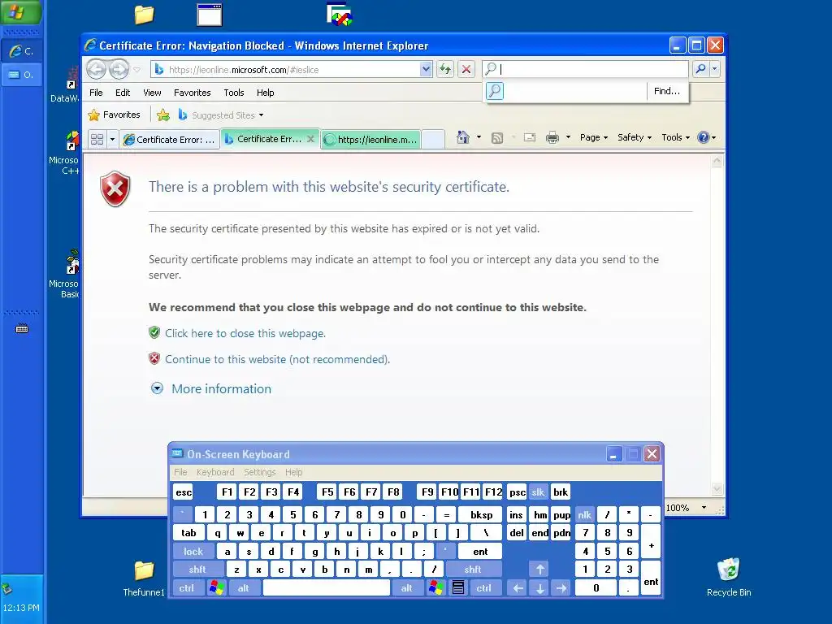Open the Favorites menu in menu bar
Image resolution: width=832 pixels, height=624 pixels.
192,93
